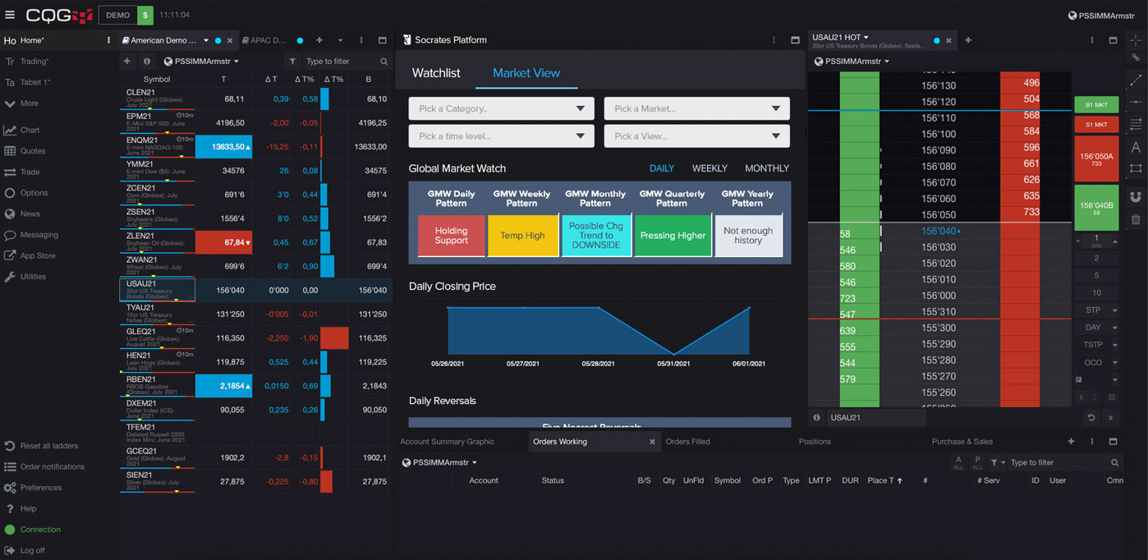Toggle the P ALL filter in orders
Image resolution: width=1148 pixels, height=560 pixels.
point(977,462)
